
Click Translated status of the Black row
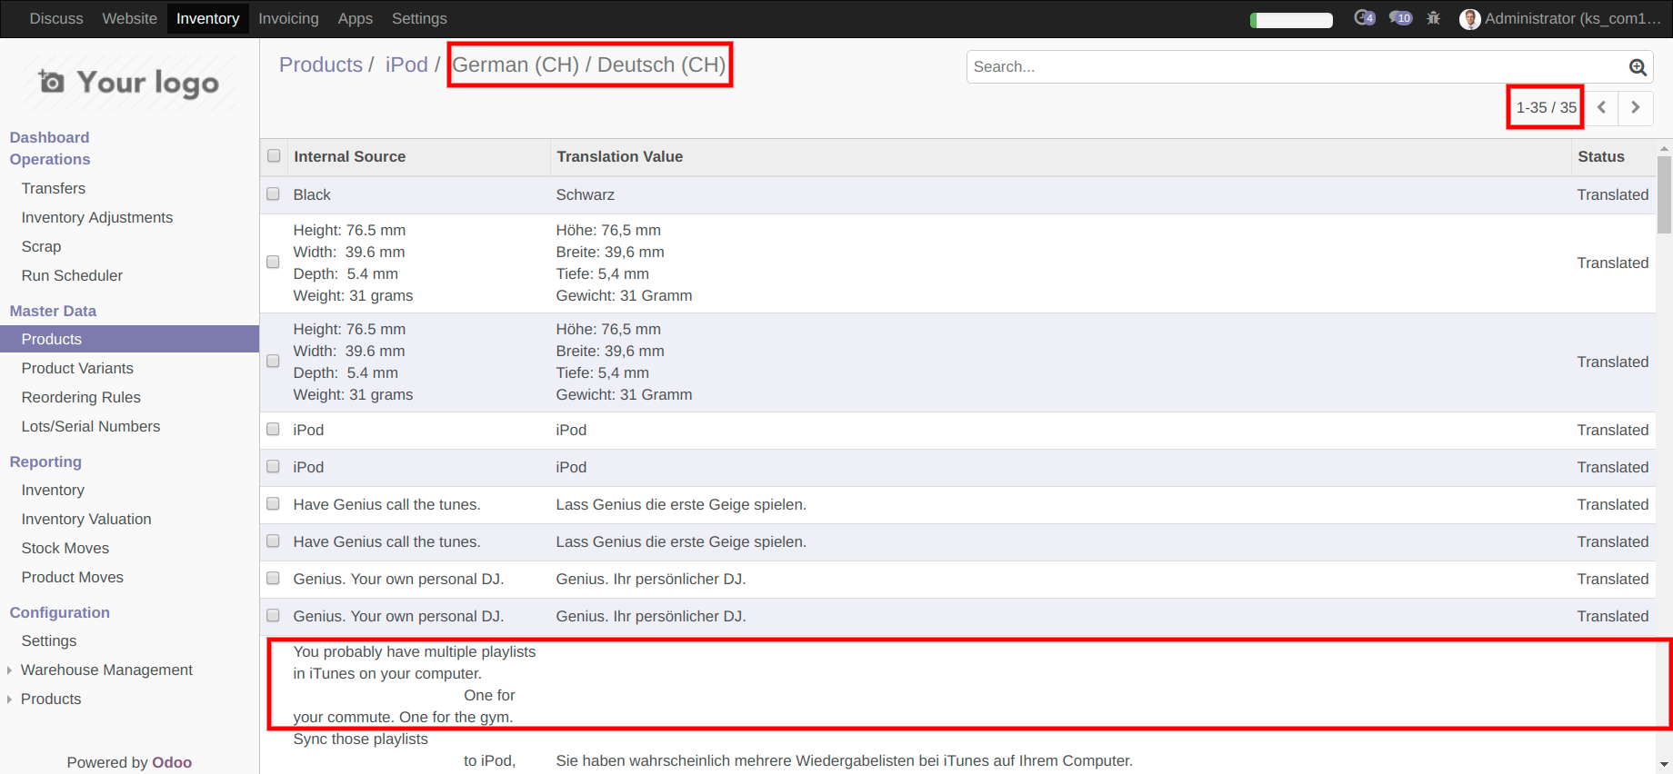pos(1612,194)
